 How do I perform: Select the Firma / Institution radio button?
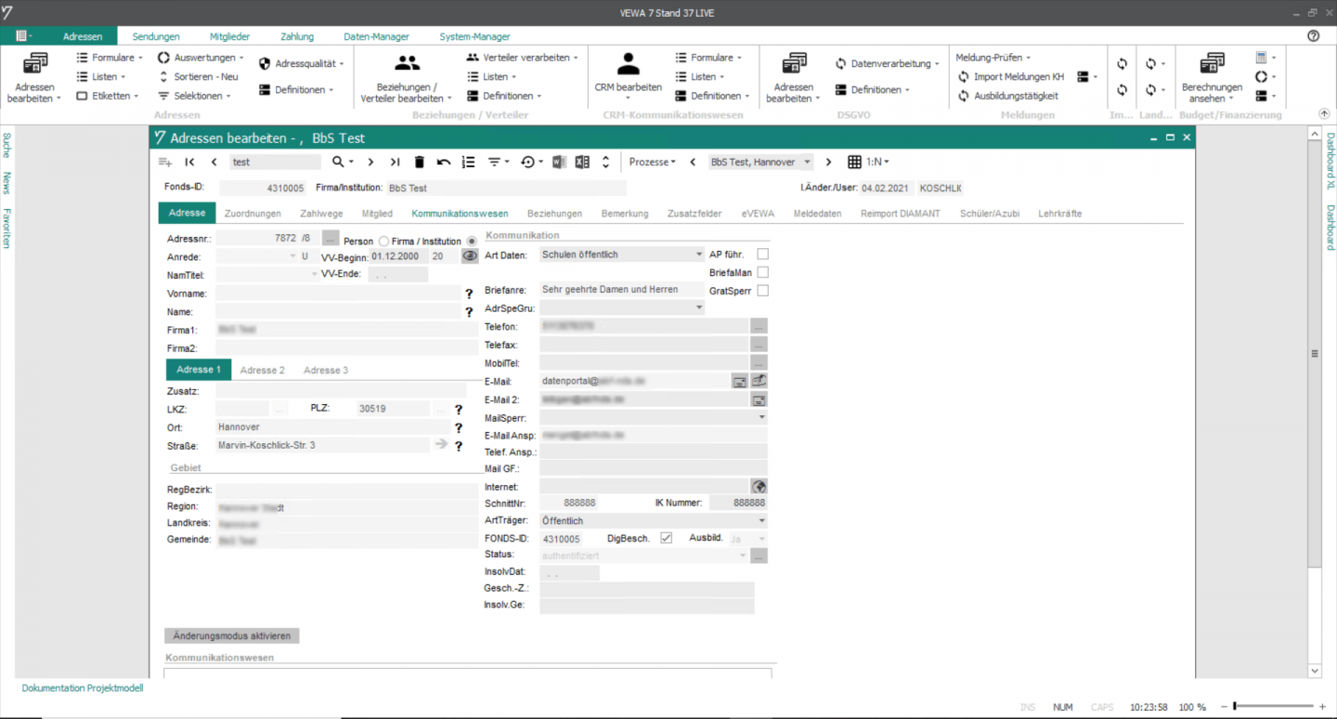[471, 242]
